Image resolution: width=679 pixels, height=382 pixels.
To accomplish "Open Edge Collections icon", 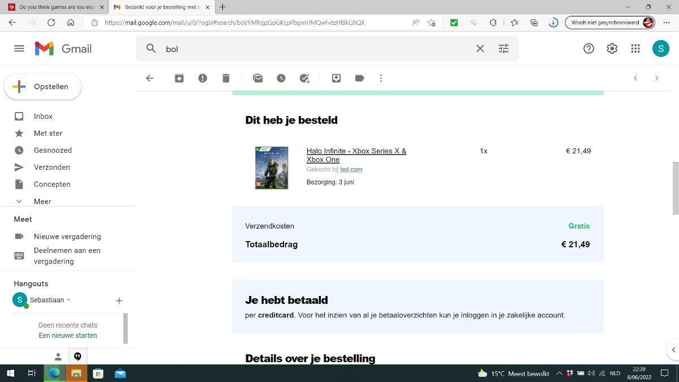I will coord(534,23).
